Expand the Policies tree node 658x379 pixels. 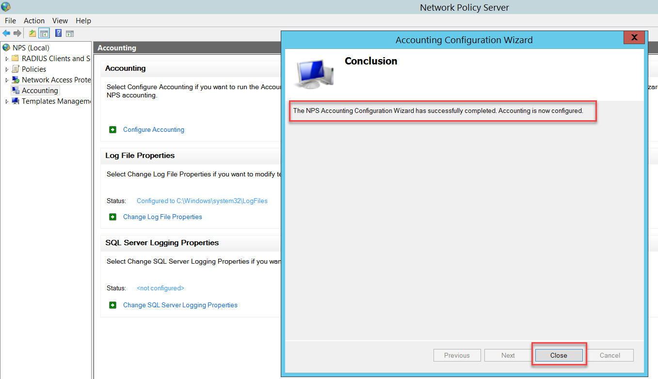(7, 69)
